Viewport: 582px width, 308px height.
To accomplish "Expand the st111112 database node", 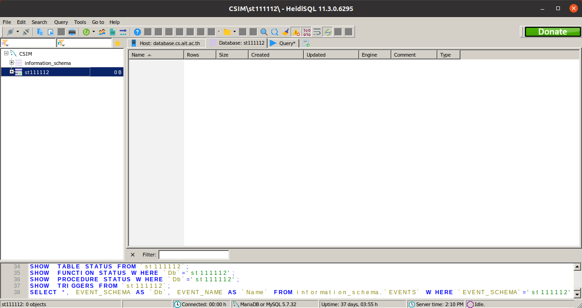I will tap(12, 72).
